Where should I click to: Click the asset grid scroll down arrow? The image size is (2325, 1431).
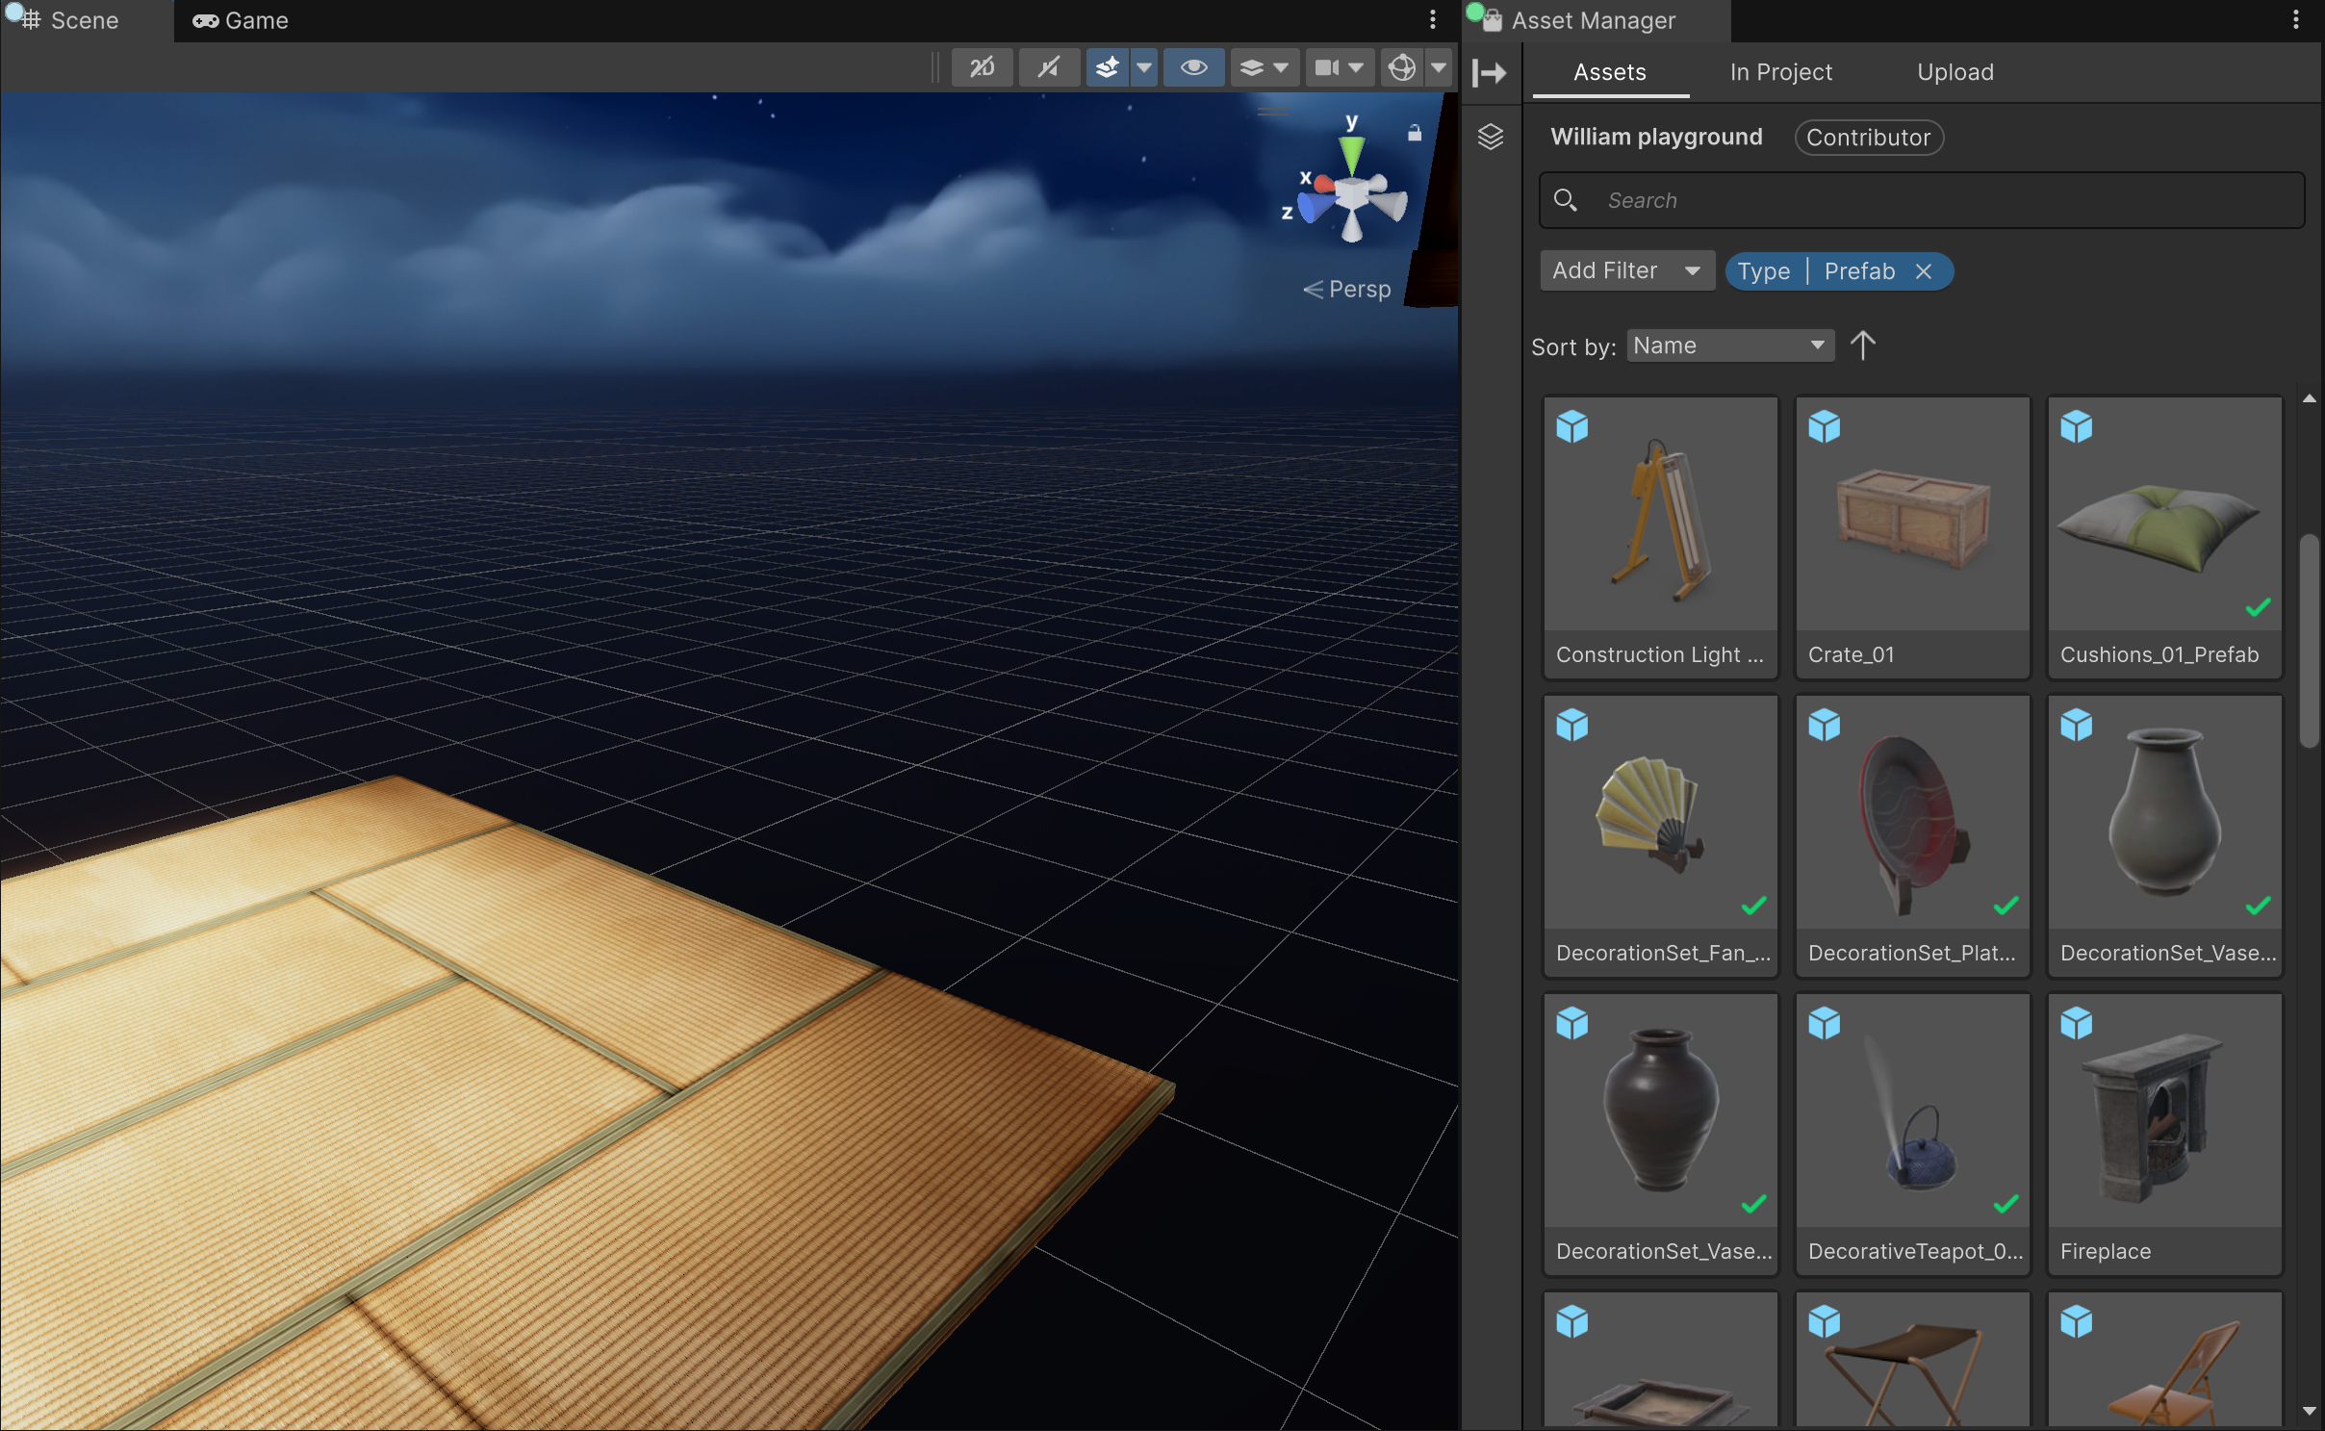(x=2309, y=1411)
